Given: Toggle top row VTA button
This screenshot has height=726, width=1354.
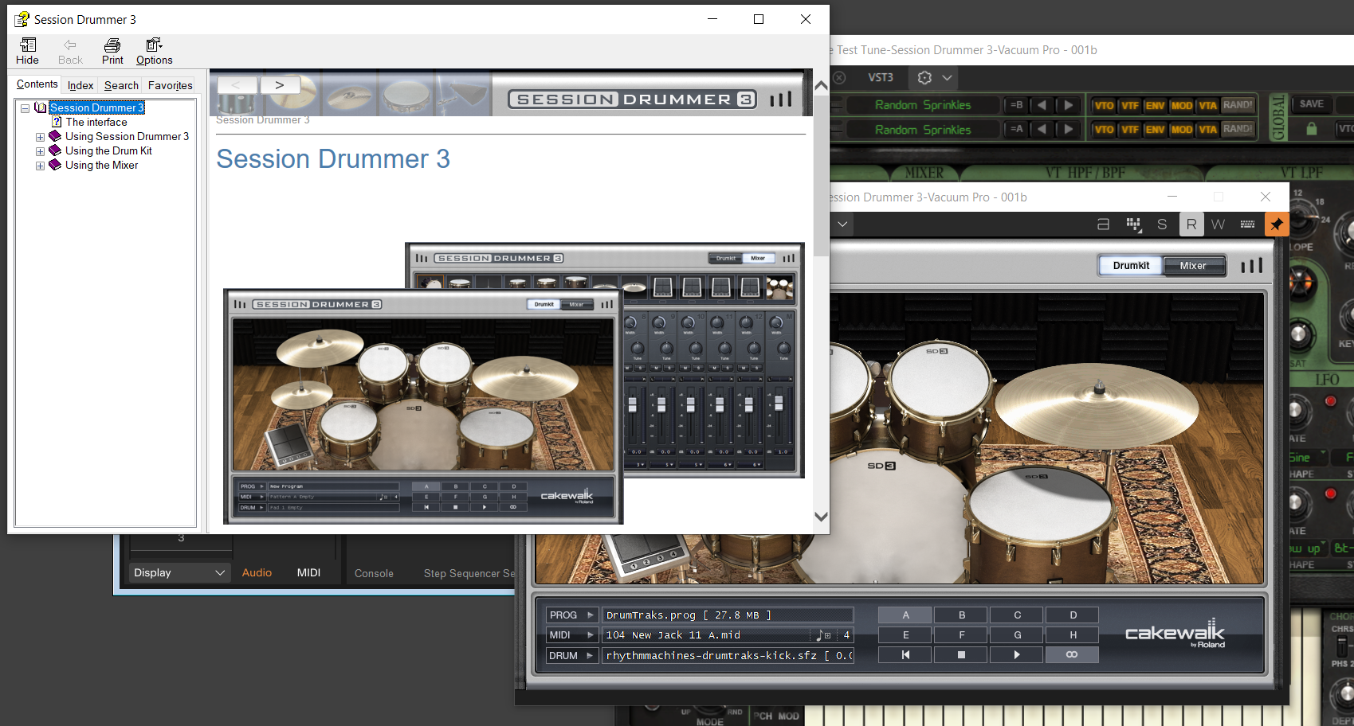Looking at the screenshot, I should (x=1208, y=105).
